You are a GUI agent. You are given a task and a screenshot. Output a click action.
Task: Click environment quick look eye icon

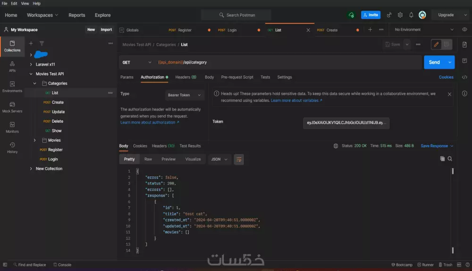point(464,30)
